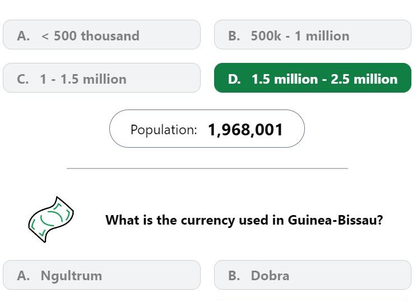Click the Guinea-Bissau currency question text
The width and height of the screenshot is (417, 301).
[244, 220]
